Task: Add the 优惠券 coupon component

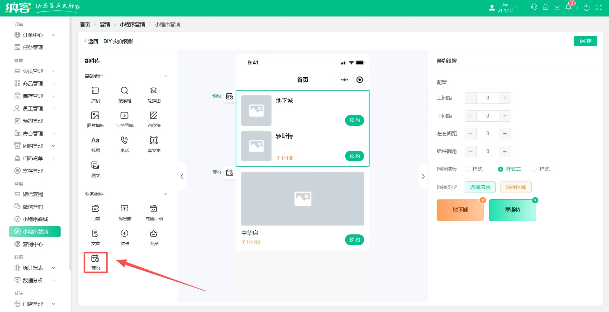Action: [124, 212]
